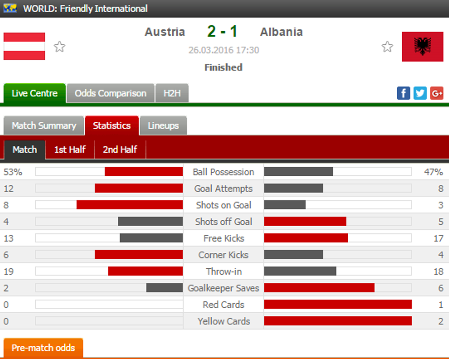Open the Match Summary tab
449x359 pixels.
point(44,125)
